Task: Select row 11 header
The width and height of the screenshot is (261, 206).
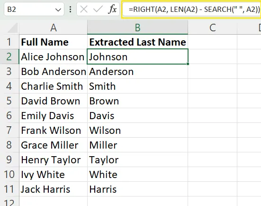Action: point(9,189)
